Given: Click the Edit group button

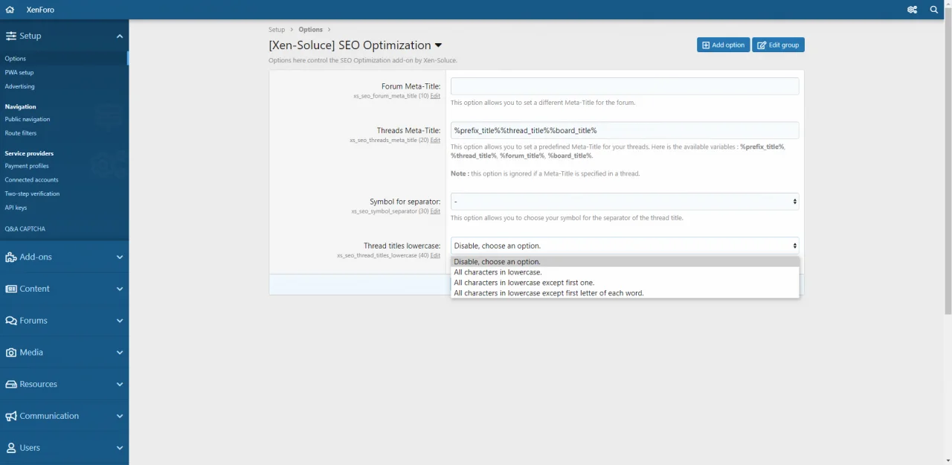Looking at the screenshot, I should pos(778,45).
